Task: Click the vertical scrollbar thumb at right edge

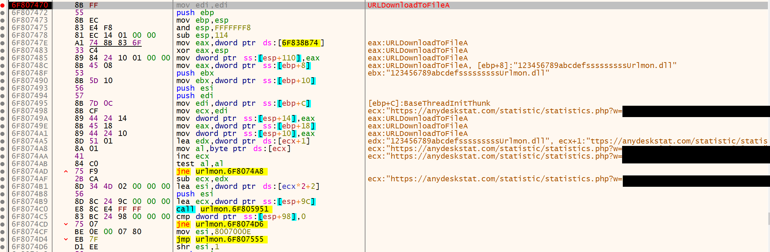Action: click(769, 218)
